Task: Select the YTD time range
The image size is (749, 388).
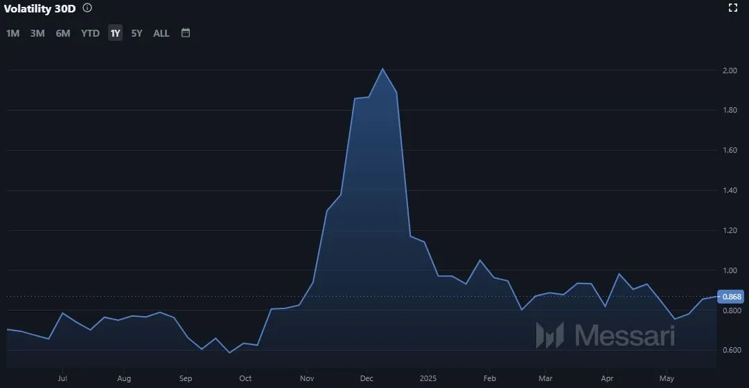Action: (x=90, y=33)
